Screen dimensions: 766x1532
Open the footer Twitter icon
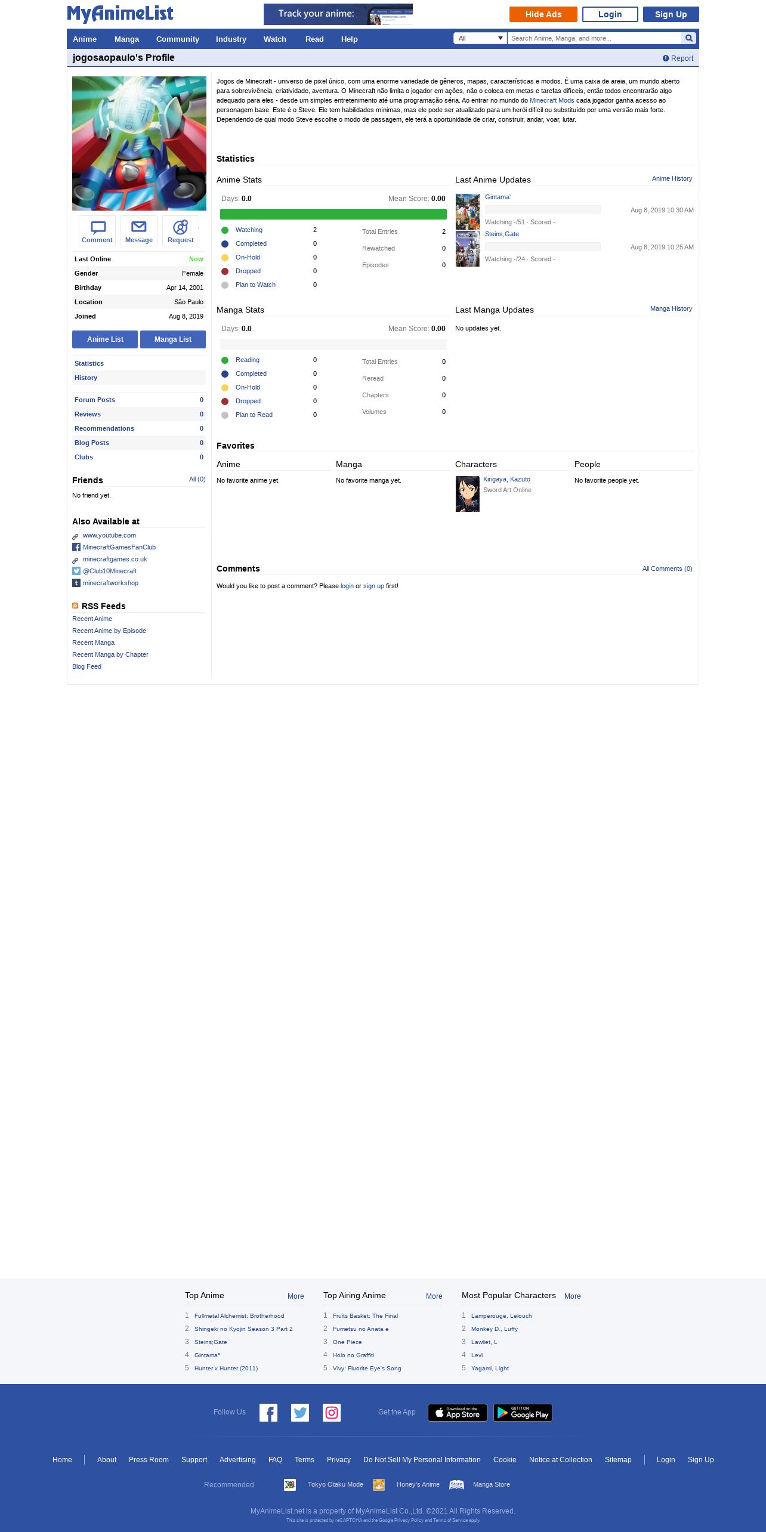pos(300,1413)
